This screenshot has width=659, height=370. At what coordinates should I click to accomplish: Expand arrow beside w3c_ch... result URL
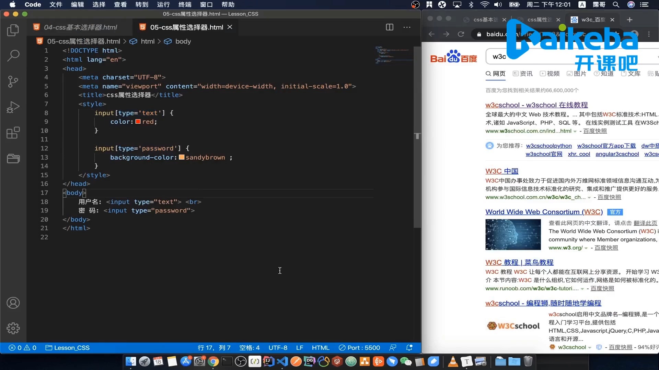click(x=589, y=198)
